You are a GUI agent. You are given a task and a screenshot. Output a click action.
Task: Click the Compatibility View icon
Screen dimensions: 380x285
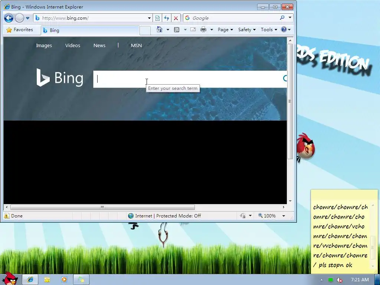tap(157, 18)
